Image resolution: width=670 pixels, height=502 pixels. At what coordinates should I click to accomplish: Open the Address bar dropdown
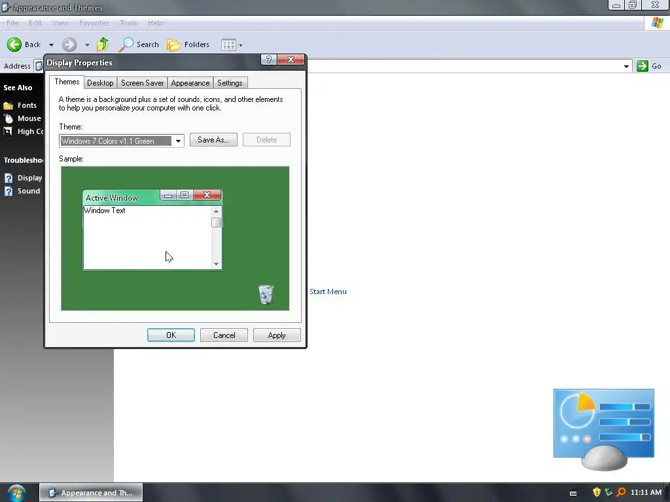point(626,66)
